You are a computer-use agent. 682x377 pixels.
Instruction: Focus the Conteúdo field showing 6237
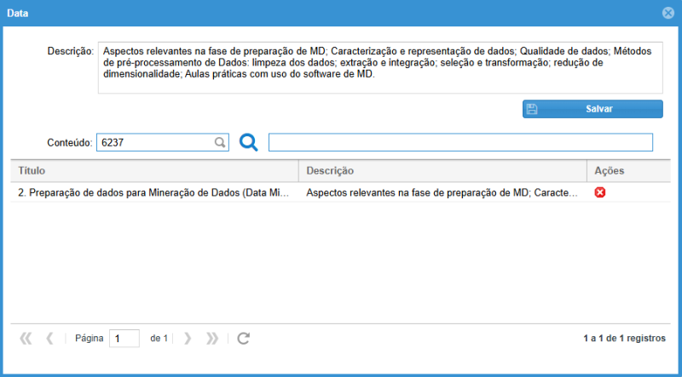point(154,143)
